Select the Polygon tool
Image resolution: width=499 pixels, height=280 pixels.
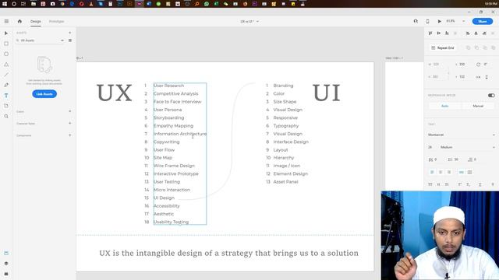coord(6,65)
